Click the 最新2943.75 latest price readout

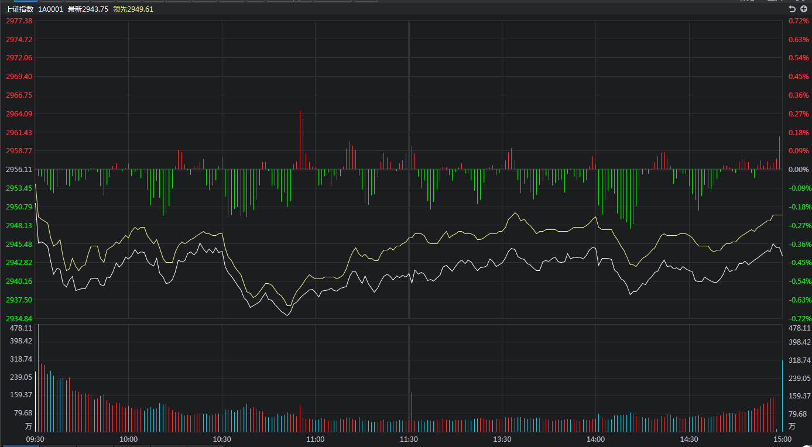(x=88, y=9)
